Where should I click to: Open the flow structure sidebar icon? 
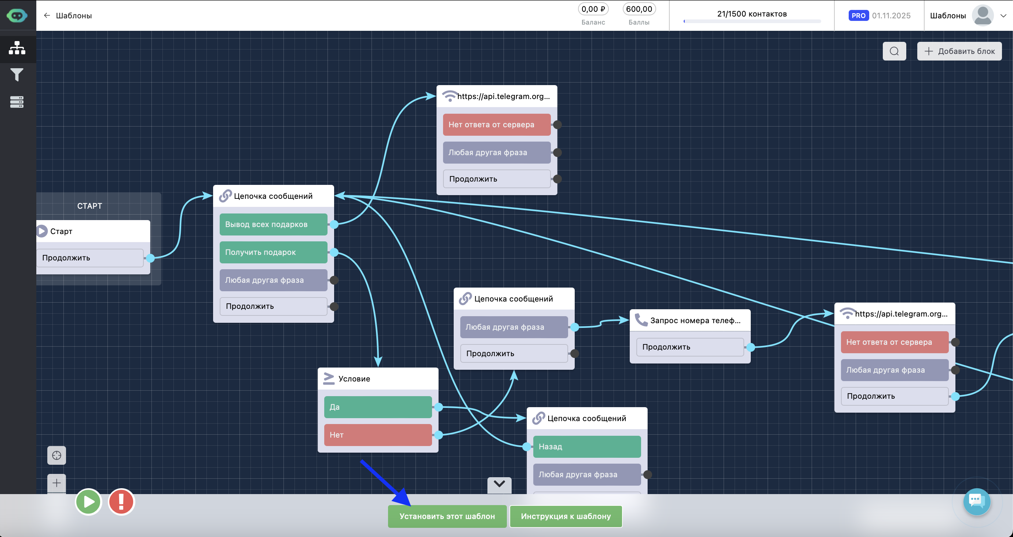pyautogui.click(x=17, y=48)
